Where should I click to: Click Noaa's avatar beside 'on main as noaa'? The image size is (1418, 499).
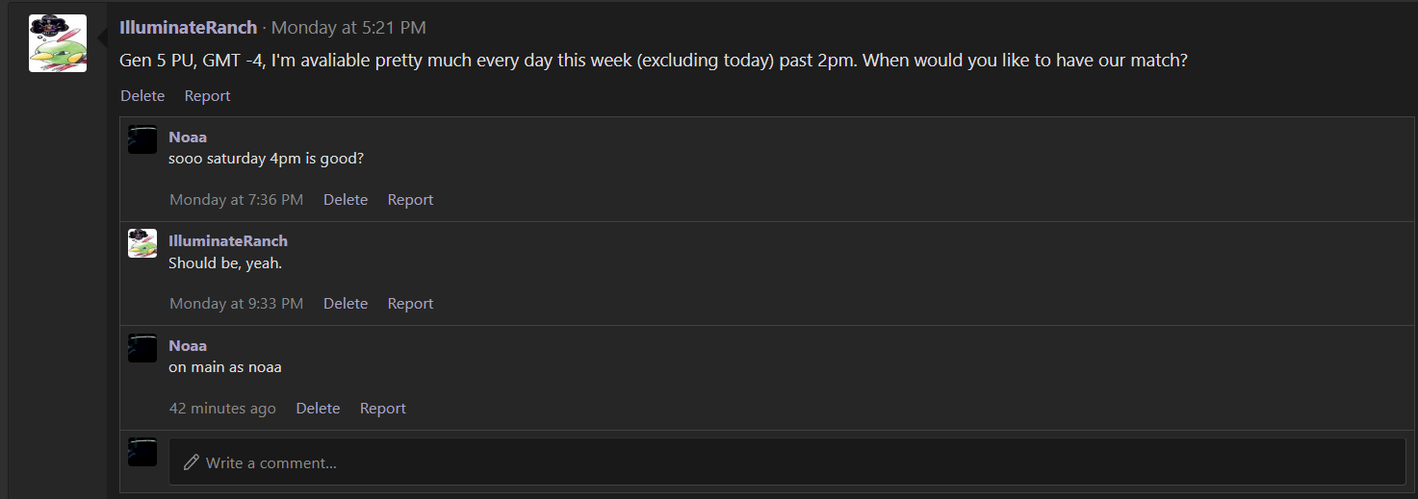coord(142,348)
